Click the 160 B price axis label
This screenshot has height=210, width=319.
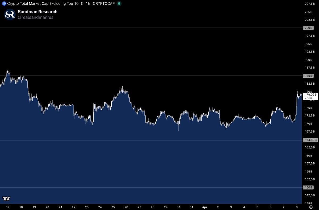click(x=308, y=156)
